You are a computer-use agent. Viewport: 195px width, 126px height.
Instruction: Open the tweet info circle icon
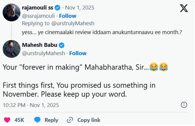[x=184, y=105]
